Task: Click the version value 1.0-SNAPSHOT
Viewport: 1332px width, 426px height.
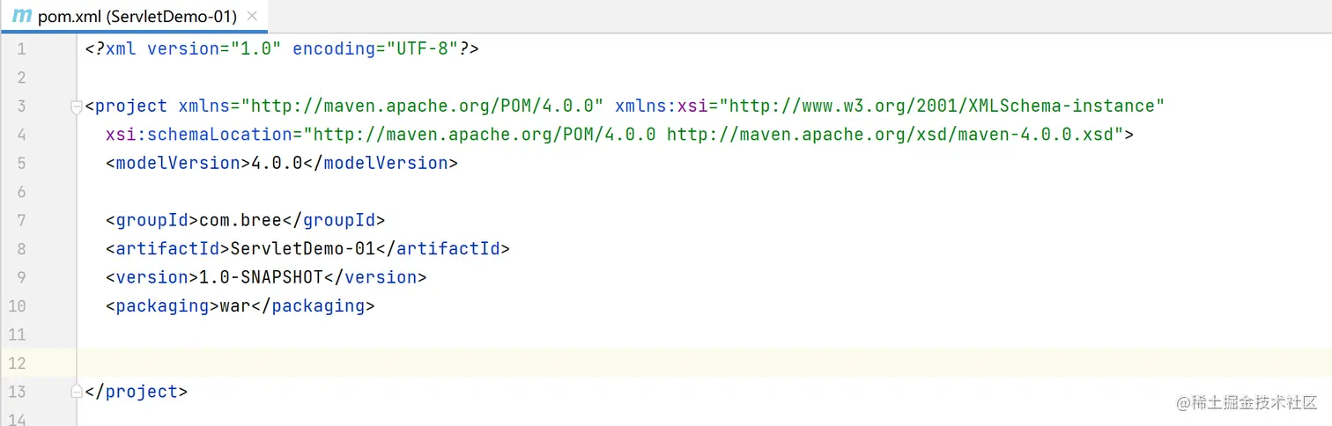Action: [x=262, y=277]
